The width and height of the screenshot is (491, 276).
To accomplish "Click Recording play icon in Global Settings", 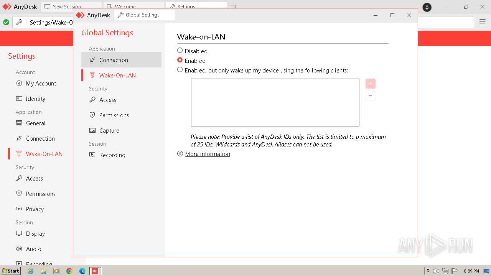I will (92, 155).
